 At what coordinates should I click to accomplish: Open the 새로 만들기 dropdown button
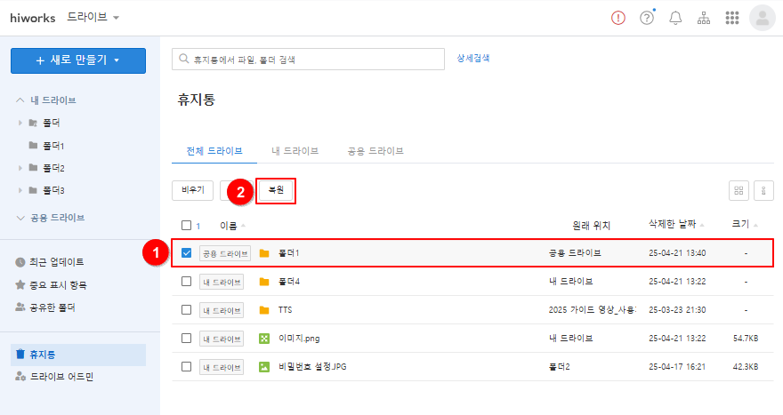click(78, 60)
